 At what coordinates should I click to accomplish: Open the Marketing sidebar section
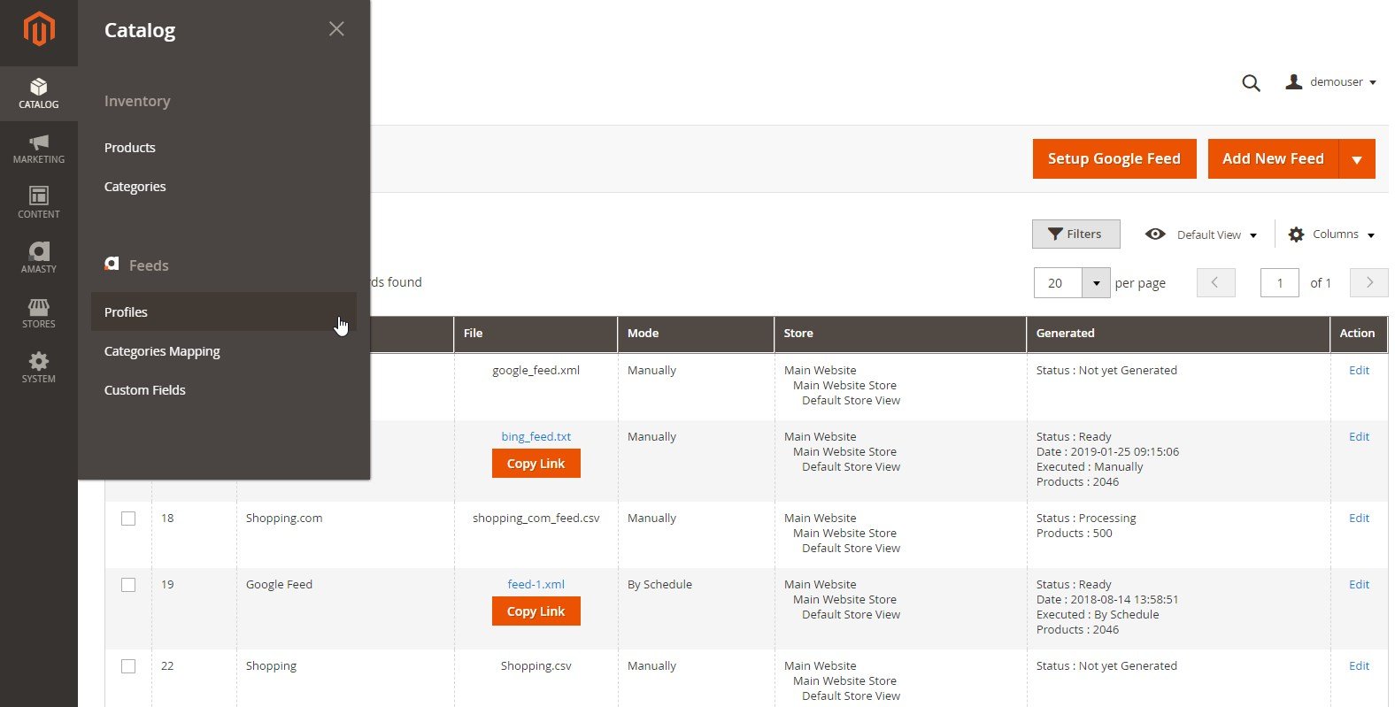[39, 149]
